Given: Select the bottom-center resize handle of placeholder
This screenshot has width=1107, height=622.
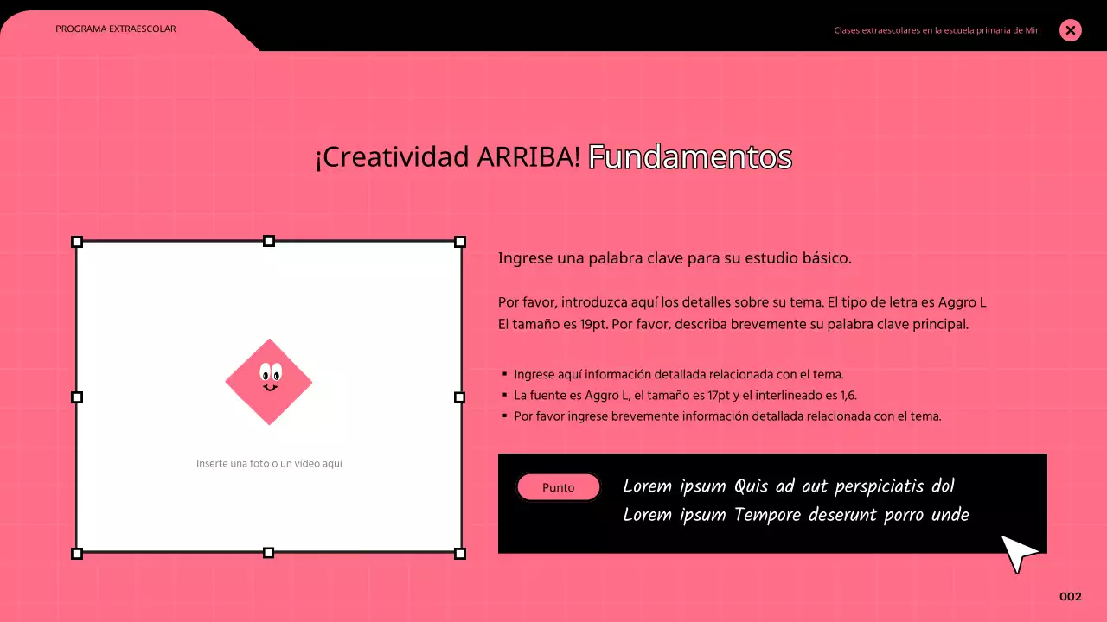Looking at the screenshot, I should (x=268, y=553).
